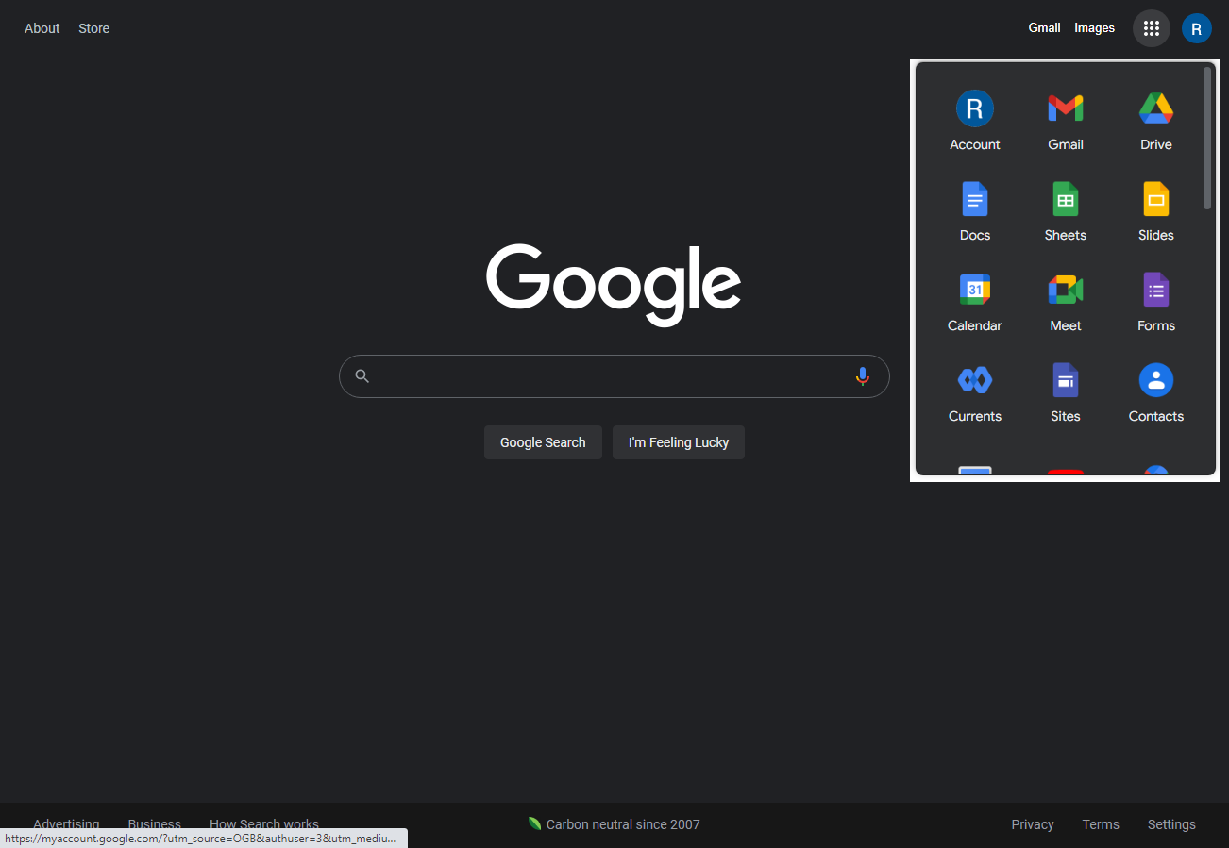The height and width of the screenshot is (848, 1229).
Task: Open the Privacy page link
Action: point(1032,823)
